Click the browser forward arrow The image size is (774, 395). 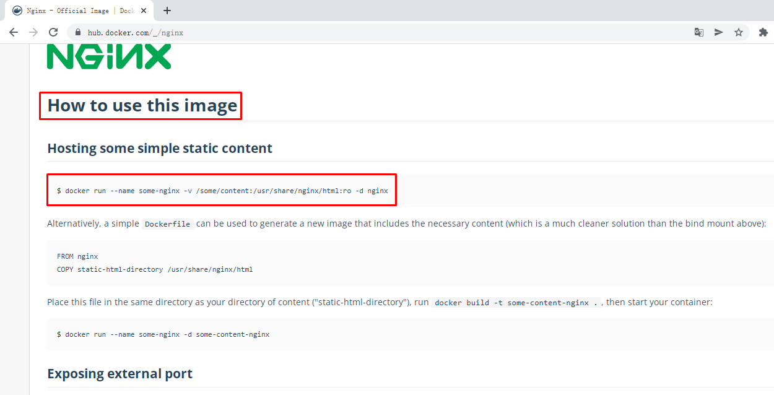pyautogui.click(x=33, y=32)
